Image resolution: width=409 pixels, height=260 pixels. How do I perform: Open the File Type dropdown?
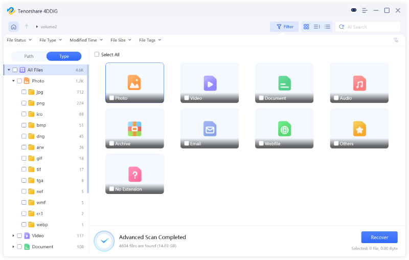coord(51,40)
